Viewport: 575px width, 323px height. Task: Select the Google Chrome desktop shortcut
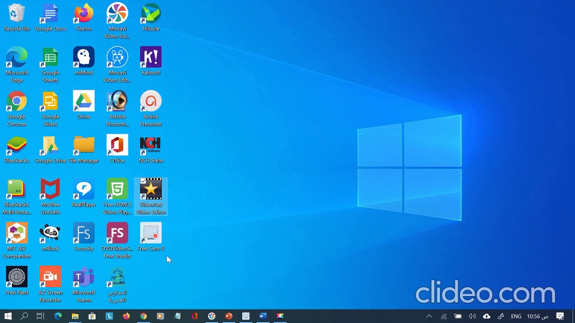pos(17,109)
